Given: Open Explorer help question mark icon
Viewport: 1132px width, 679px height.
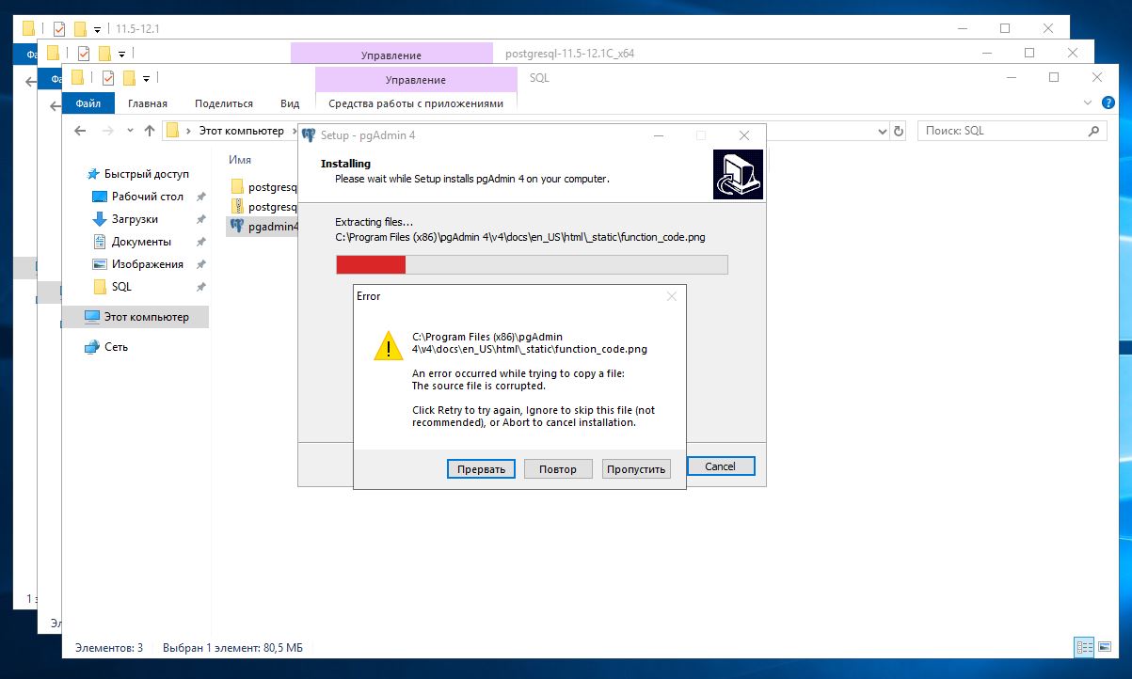Looking at the screenshot, I should pyautogui.click(x=1108, y=103).
